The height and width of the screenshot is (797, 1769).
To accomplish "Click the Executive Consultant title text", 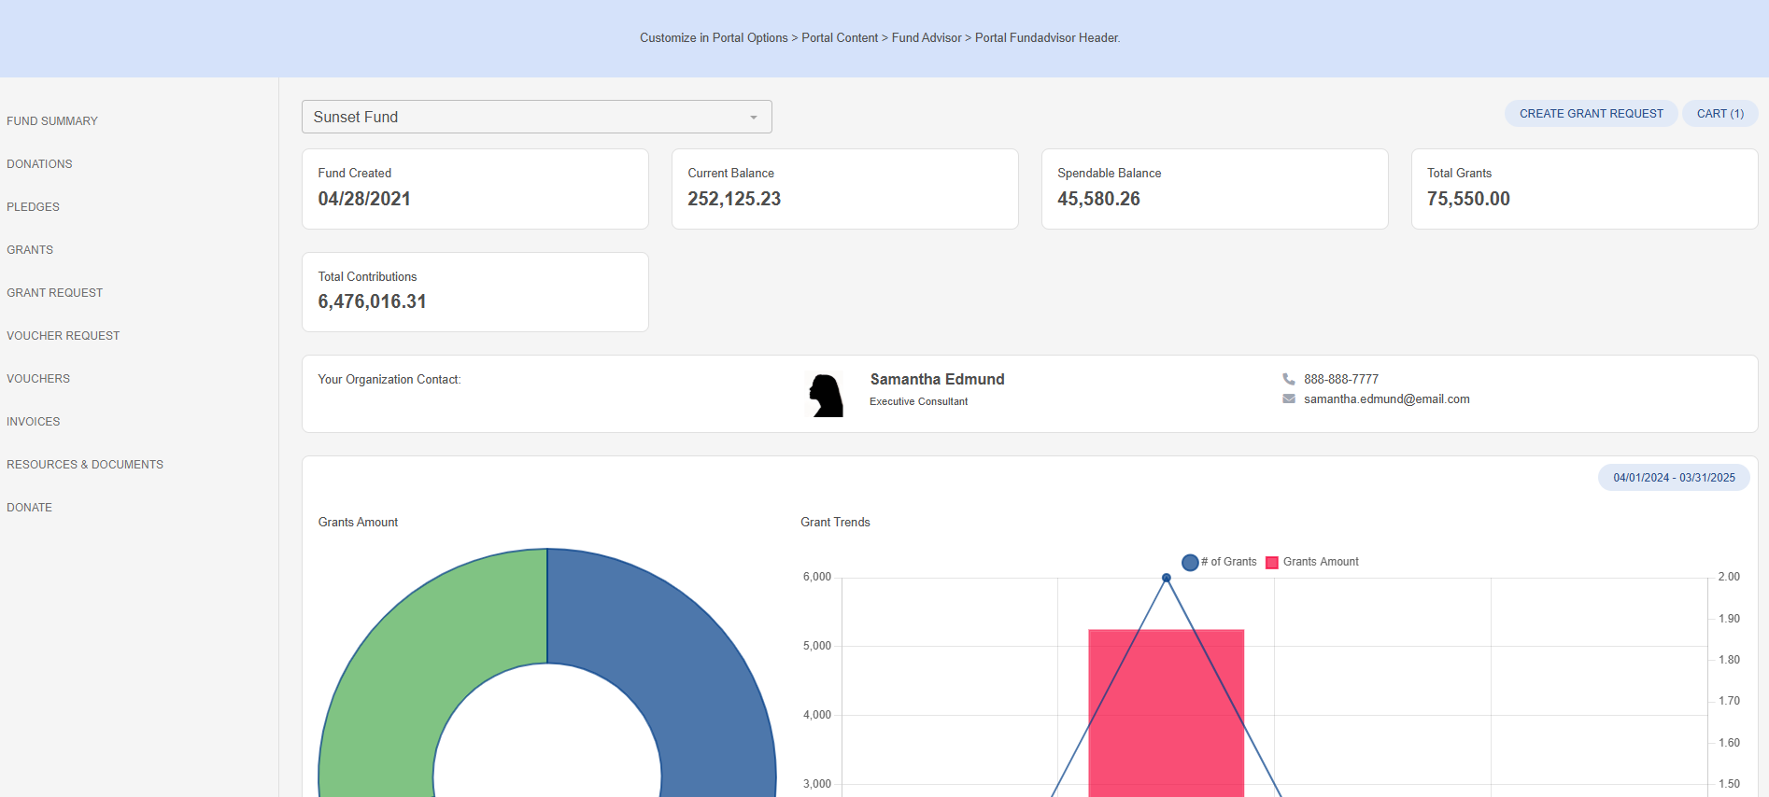I will point(918,401).
